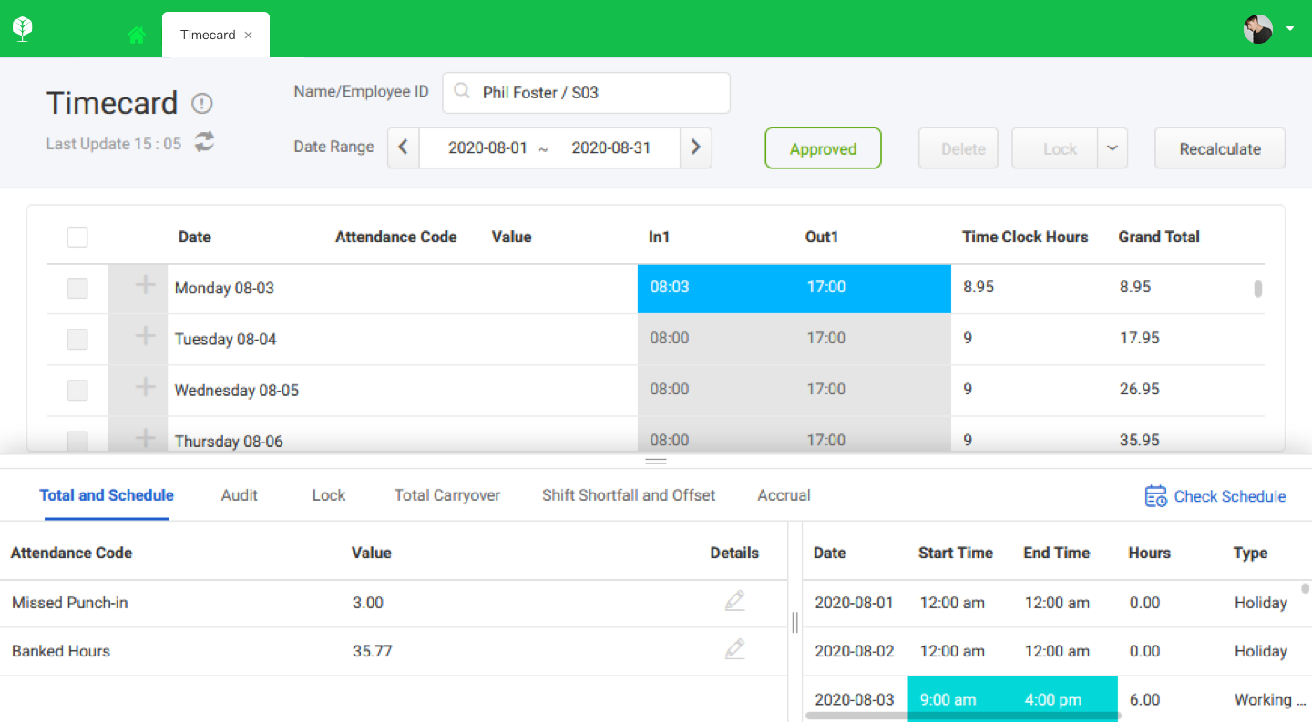Go to next date range
Viewport: 1312px width, 722px height.
[x=696, y=147]
